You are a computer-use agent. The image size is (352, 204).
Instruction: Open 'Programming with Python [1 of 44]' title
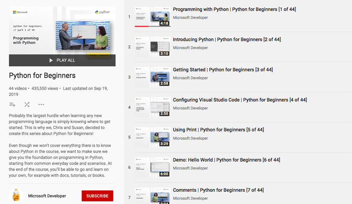234,9
